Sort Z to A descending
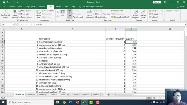Screen dimensions: 187x105 [58, 16]
